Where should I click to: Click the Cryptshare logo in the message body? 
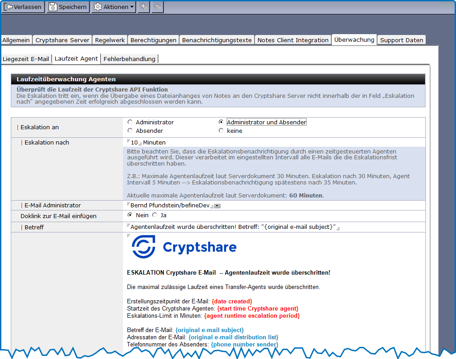(x=184, y=247)
